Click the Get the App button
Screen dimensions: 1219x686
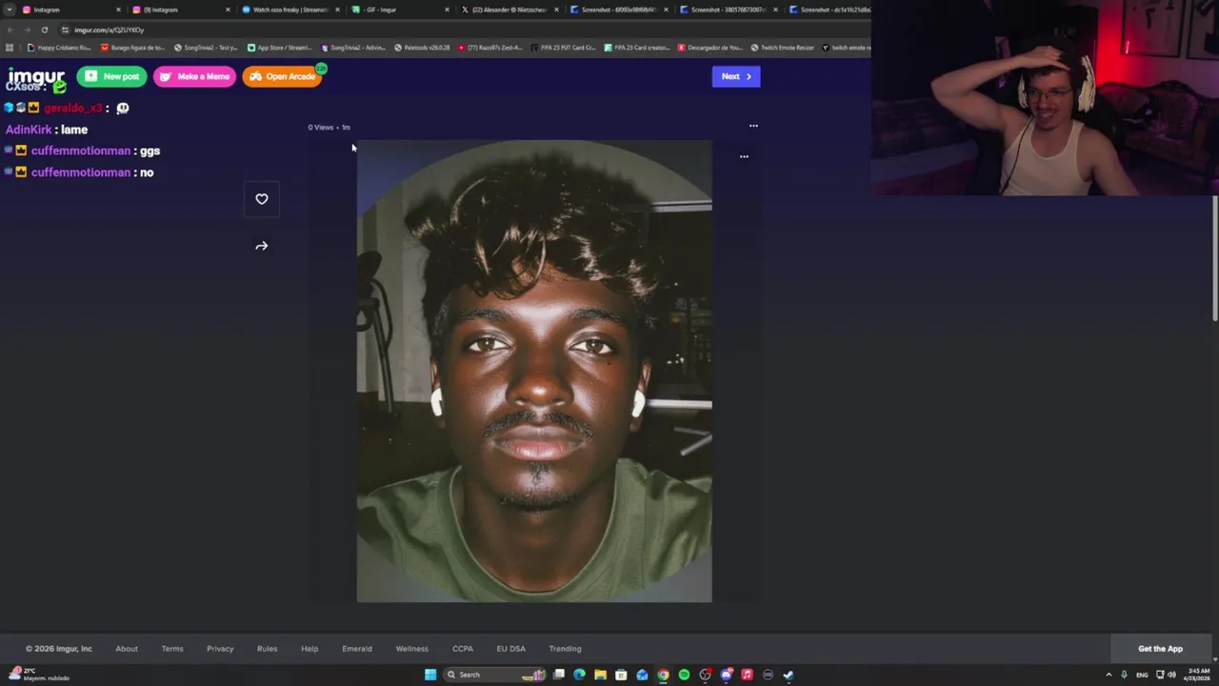(1160, 649)
